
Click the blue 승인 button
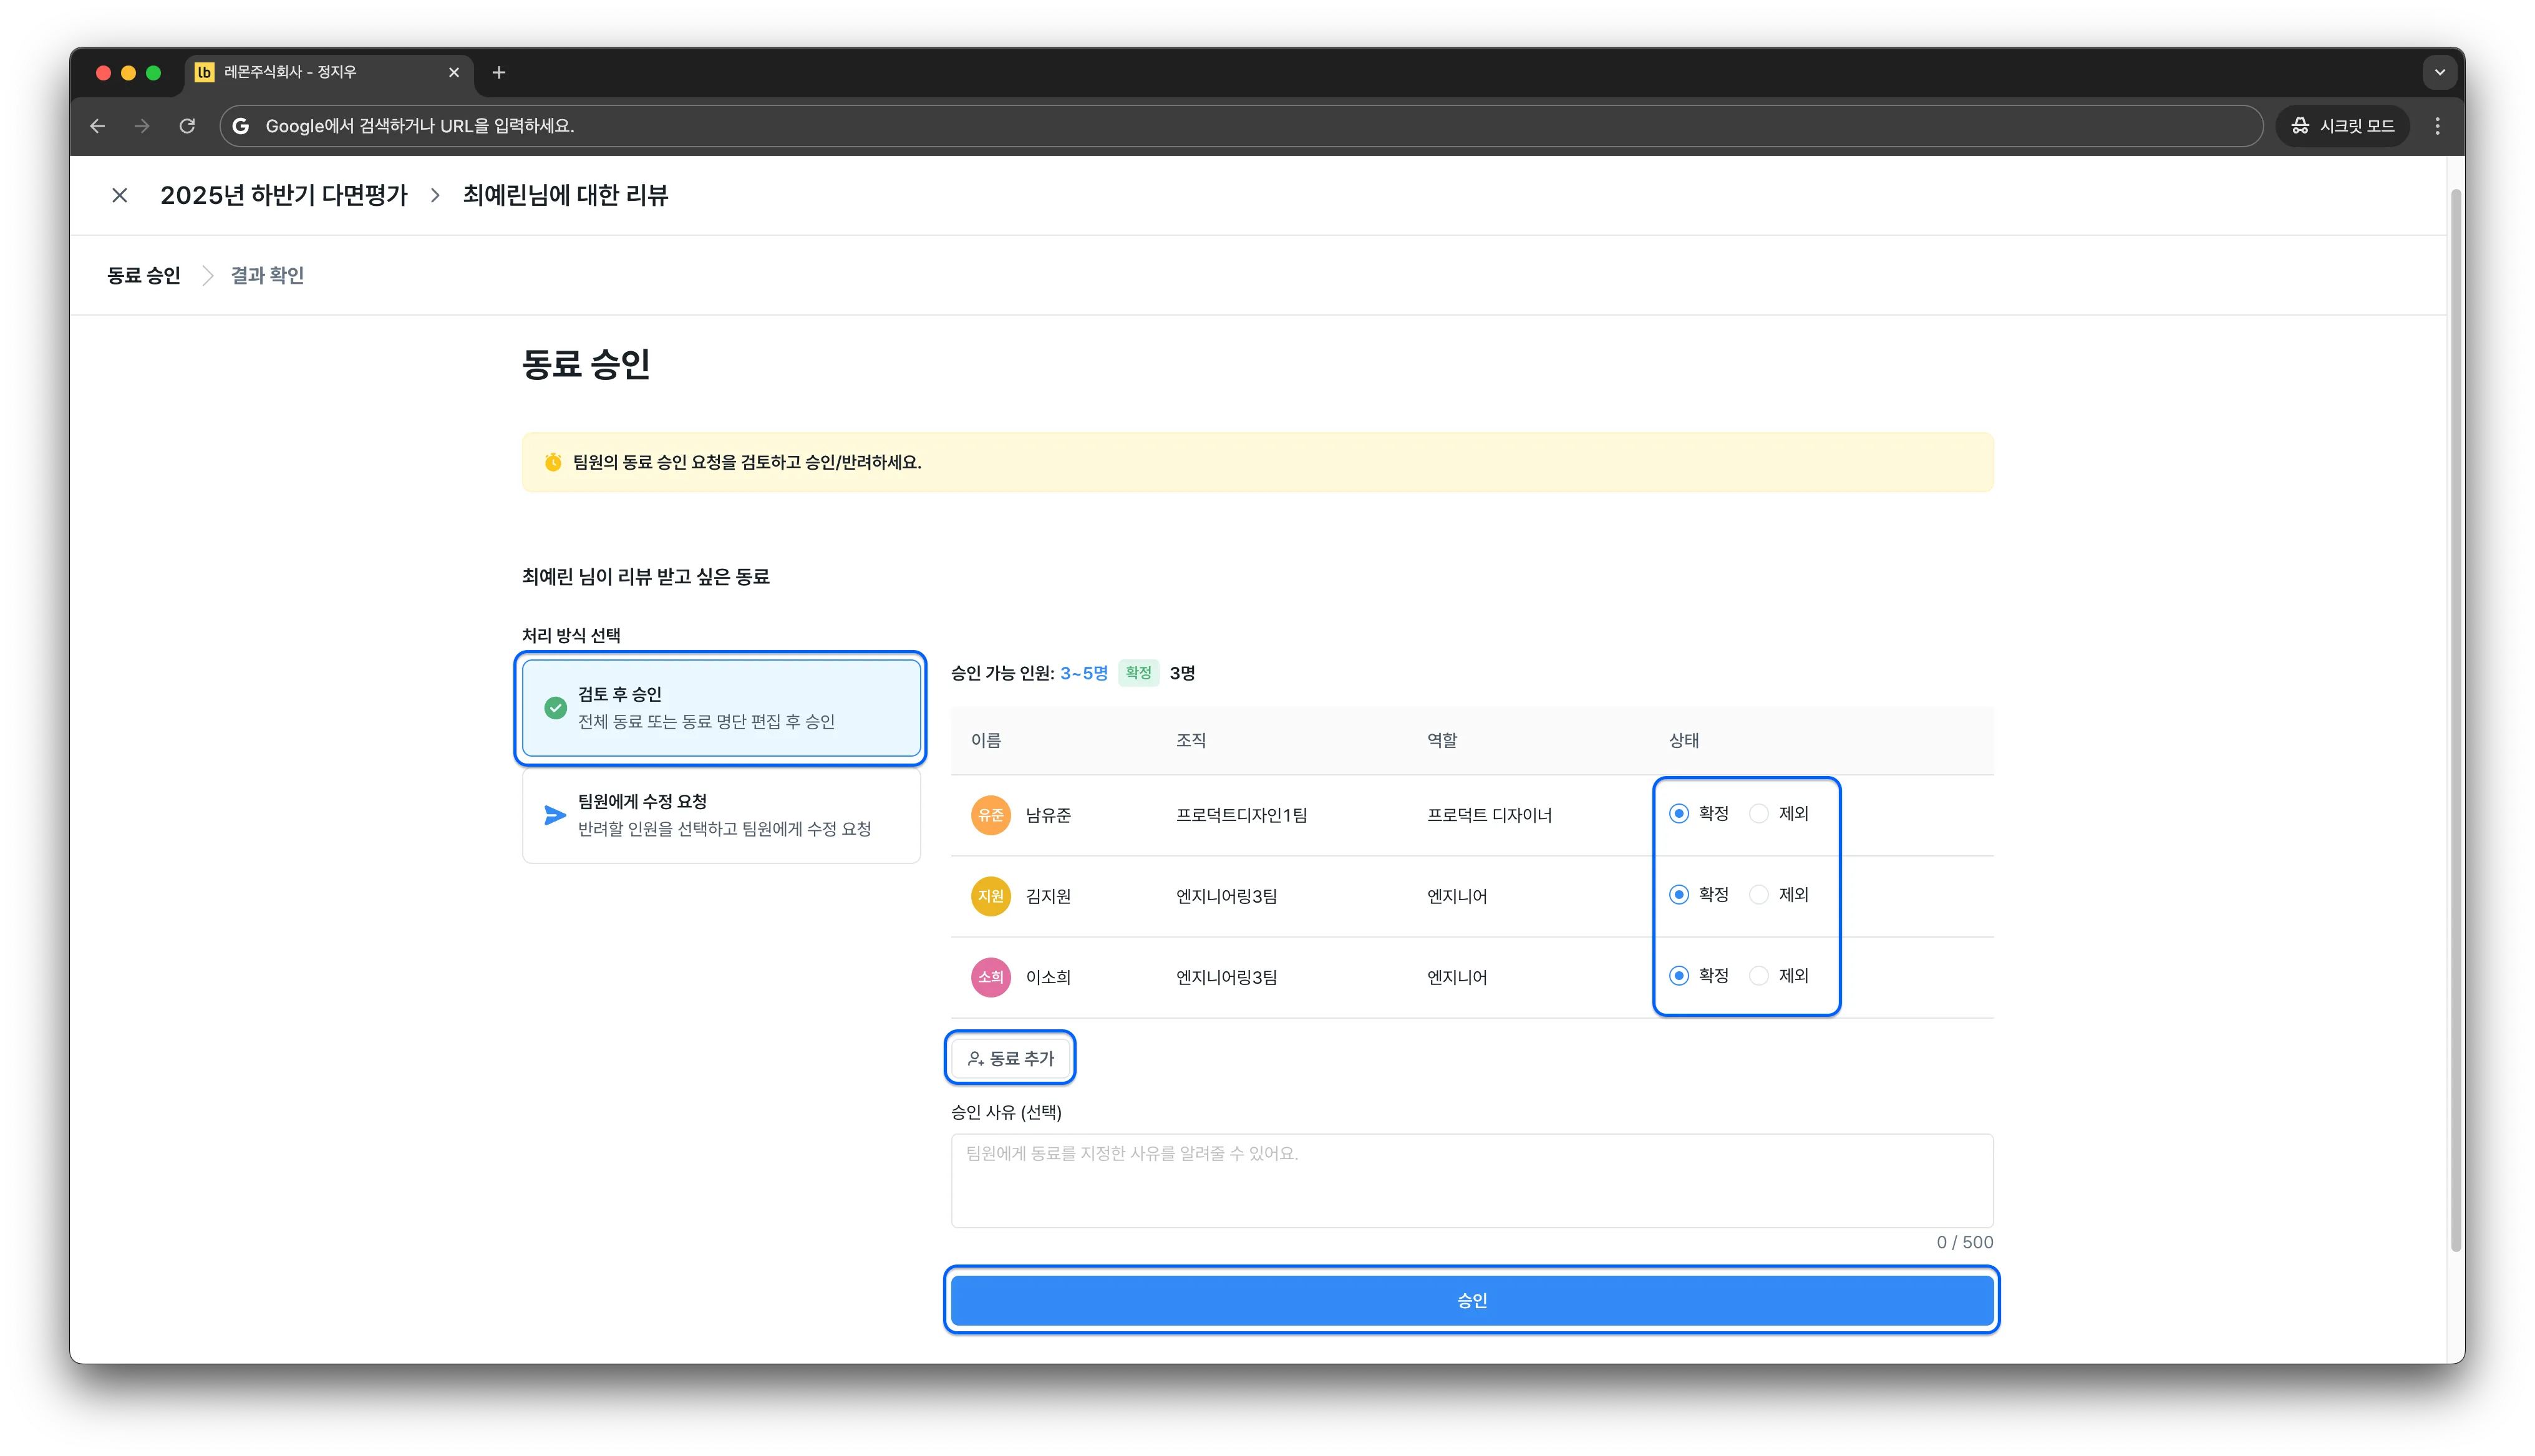pos(1471,1300)
